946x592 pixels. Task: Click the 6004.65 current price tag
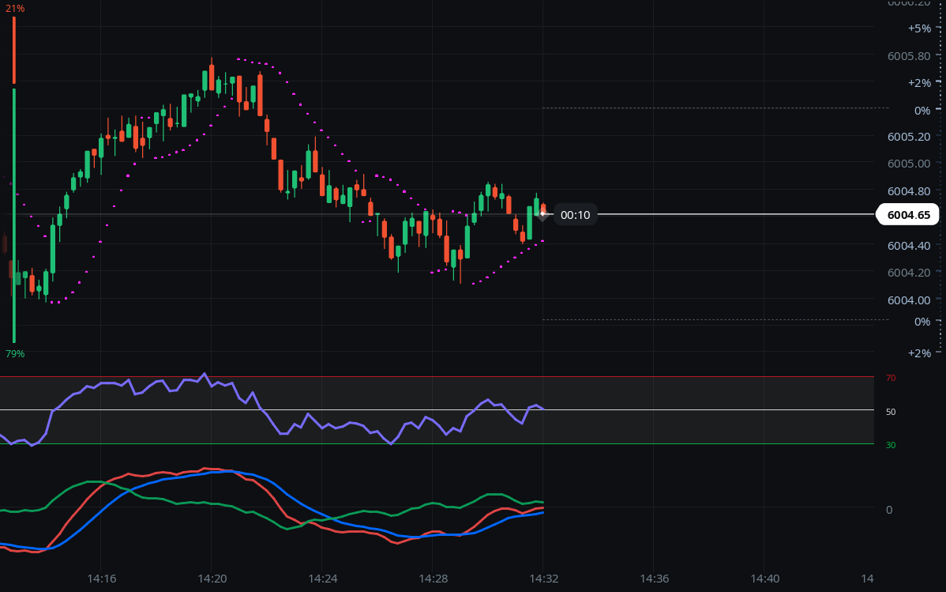pyautogui.click(x=908, y=215)
